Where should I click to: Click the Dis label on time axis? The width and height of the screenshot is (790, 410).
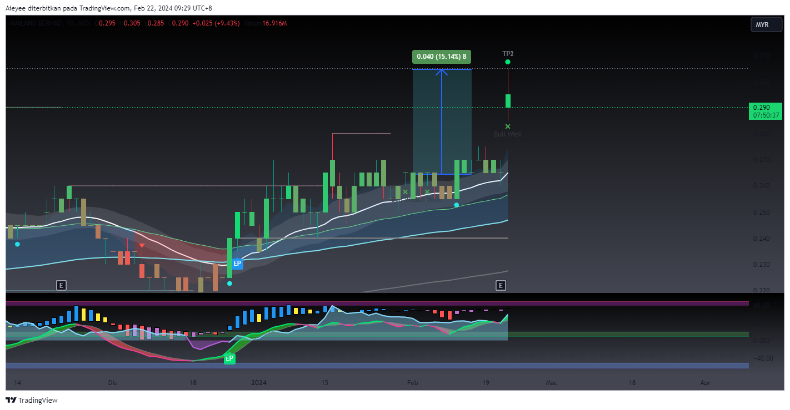(113, 383)
